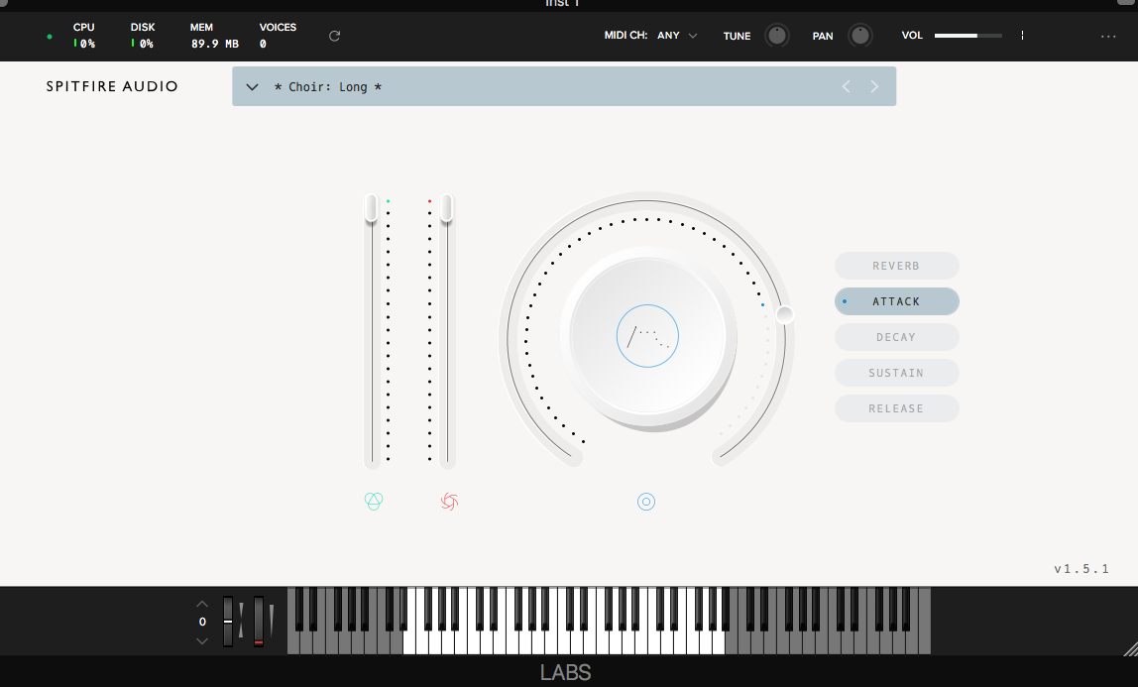Screen dimensions: 1138x687
Task: Click the envelope shape icon in knob center
Action: [647, 336]
